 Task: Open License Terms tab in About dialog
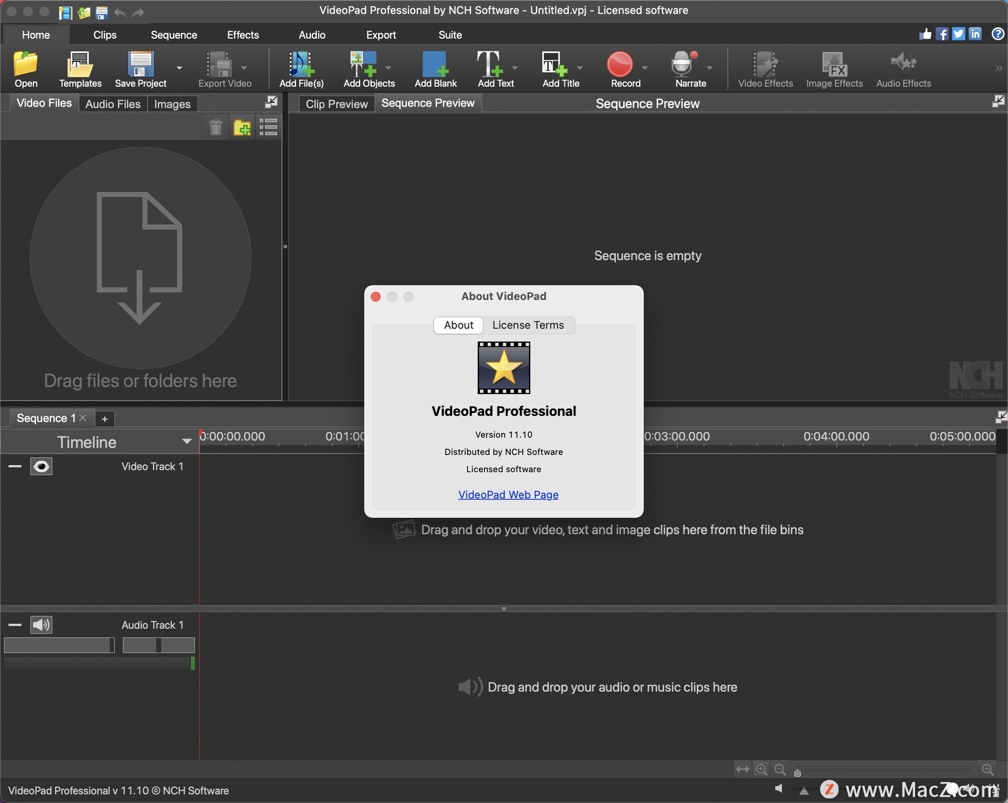click(x=528, y=325)
